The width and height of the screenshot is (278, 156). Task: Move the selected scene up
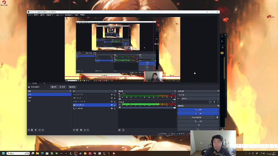pyautogui.click(x=39, y=130)
